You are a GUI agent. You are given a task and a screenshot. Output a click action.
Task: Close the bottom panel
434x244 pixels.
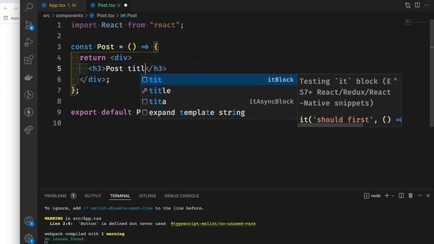coord(428,196)
